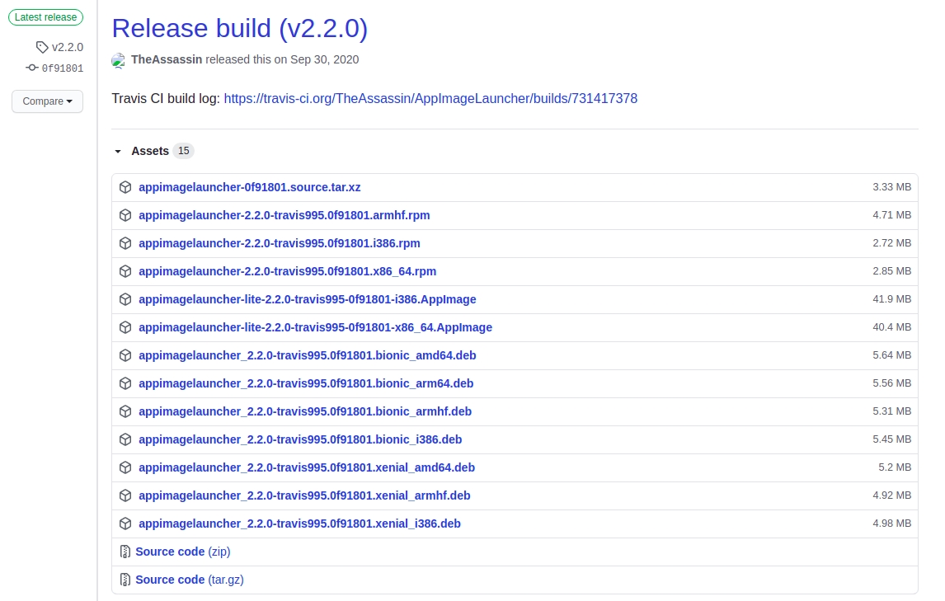This screenshot has height=601, width=945.
Task: Click the package icon beside the bionic_amd64.deb asset
Action: [x=125, y=355]
